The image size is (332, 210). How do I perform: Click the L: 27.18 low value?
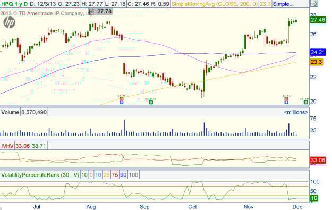click(115, 4)
